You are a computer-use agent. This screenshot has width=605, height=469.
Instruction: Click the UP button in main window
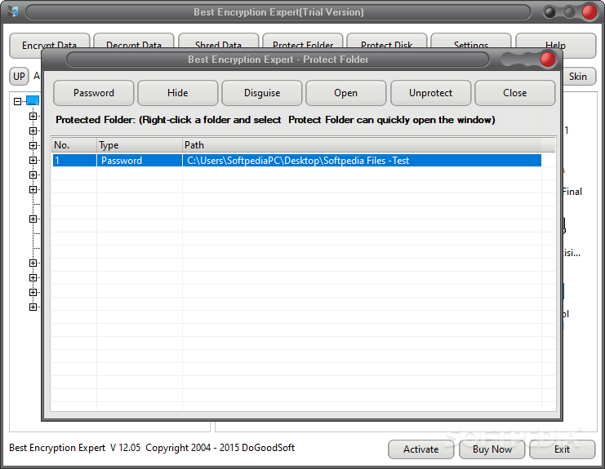[x=19, y=77]
